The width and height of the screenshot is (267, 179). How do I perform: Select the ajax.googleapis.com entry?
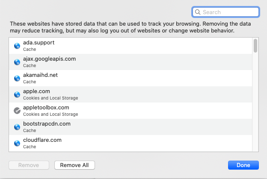pos(128,62)
